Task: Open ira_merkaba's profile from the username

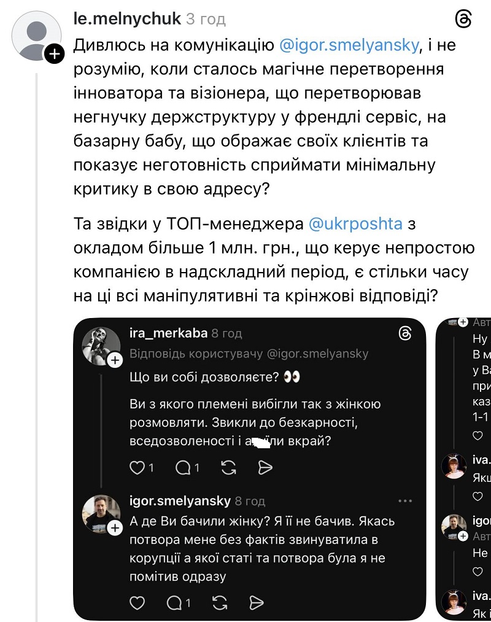Action: click(x=167, y=333)
